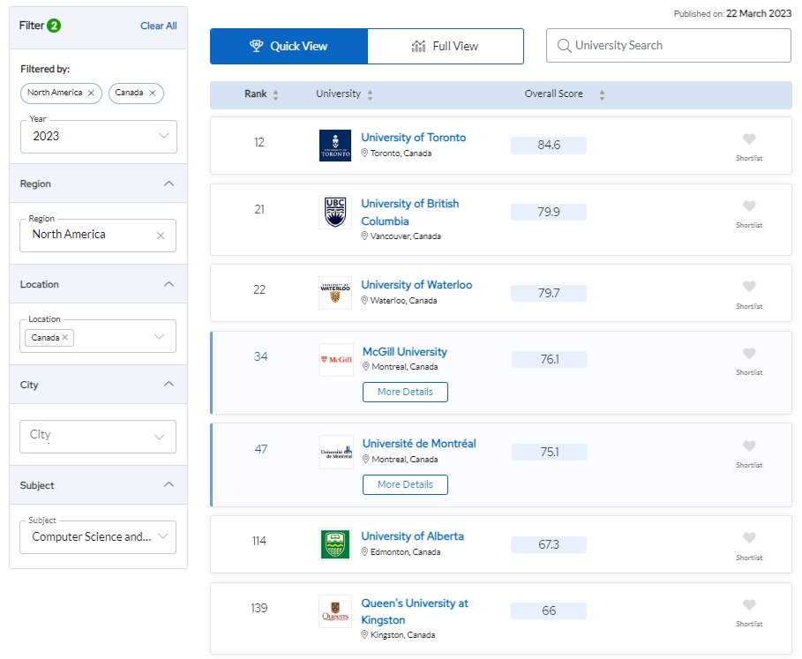Click the Queen's University logo
The image size is (802, 659).
click(335, 611)
